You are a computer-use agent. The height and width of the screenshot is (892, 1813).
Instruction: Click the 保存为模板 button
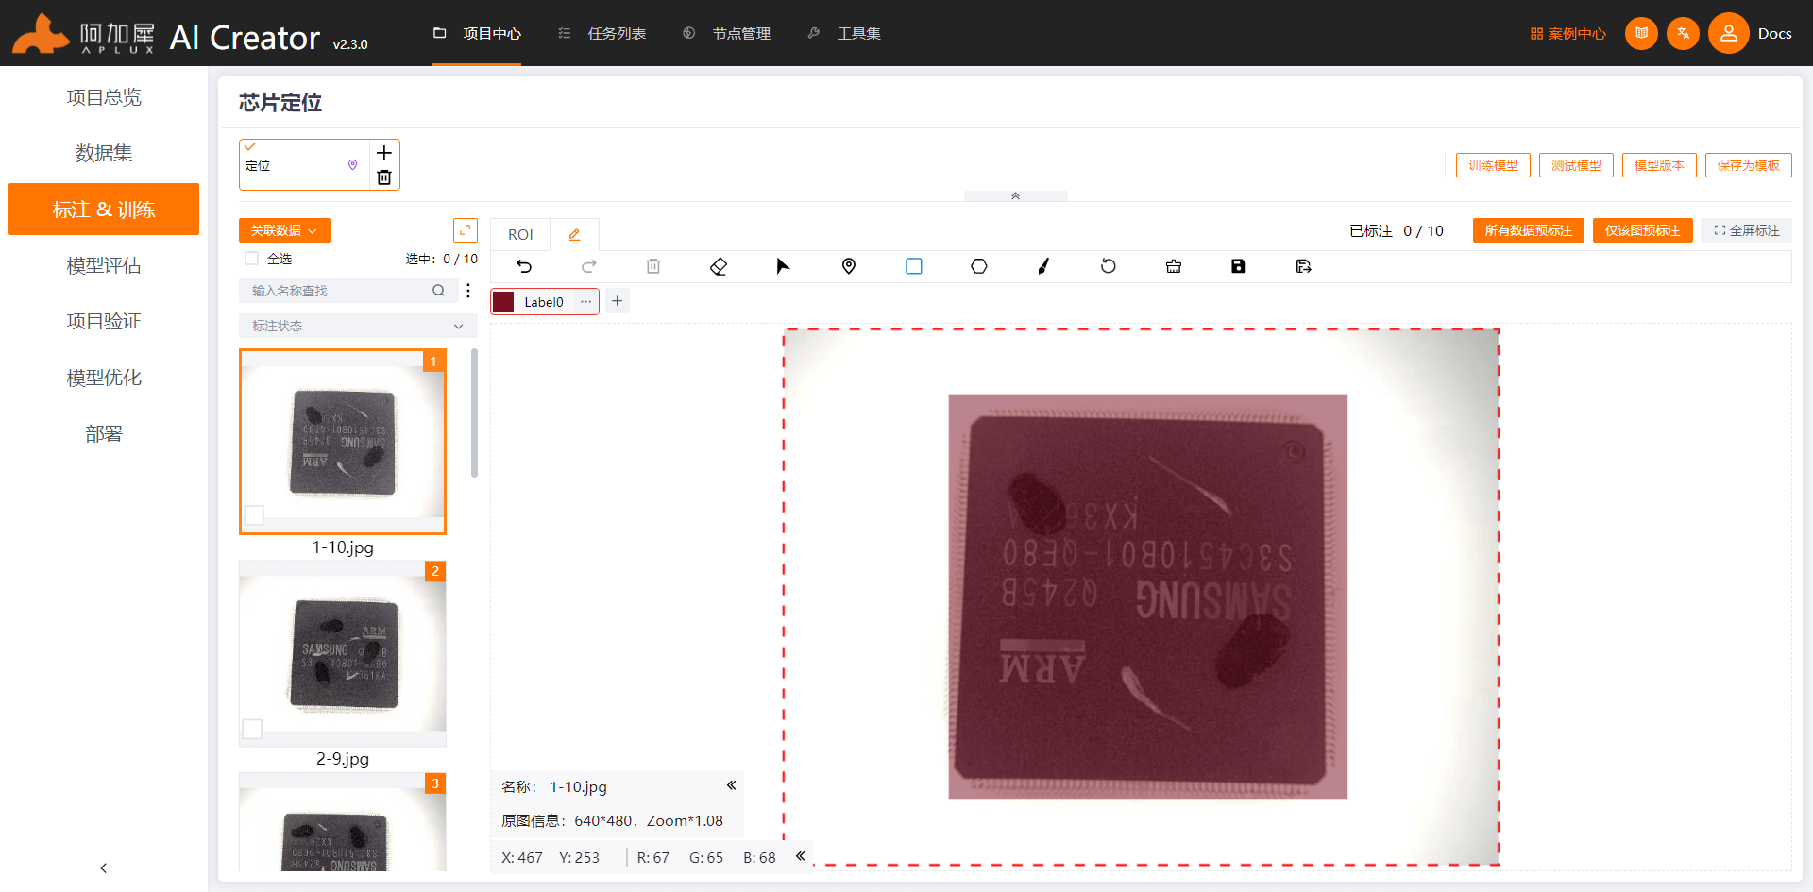[1749, 165]
